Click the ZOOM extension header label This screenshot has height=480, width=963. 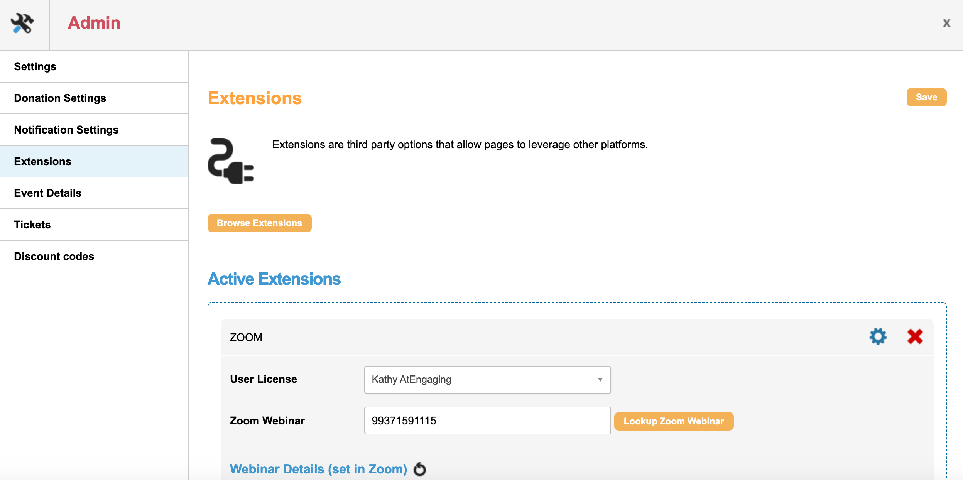(246, 337)
